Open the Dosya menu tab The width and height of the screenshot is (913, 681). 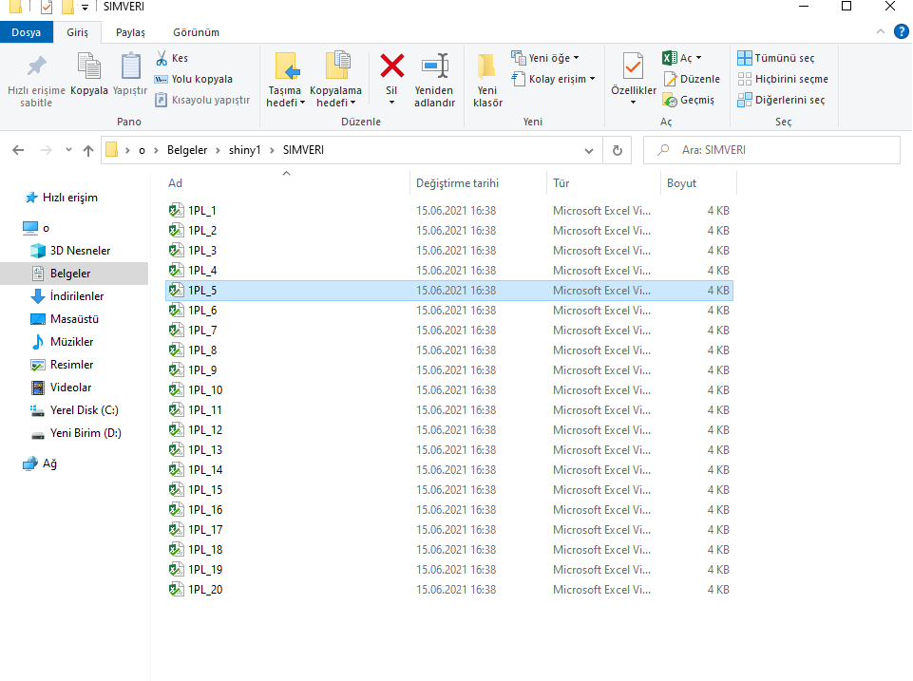(27, 32)
